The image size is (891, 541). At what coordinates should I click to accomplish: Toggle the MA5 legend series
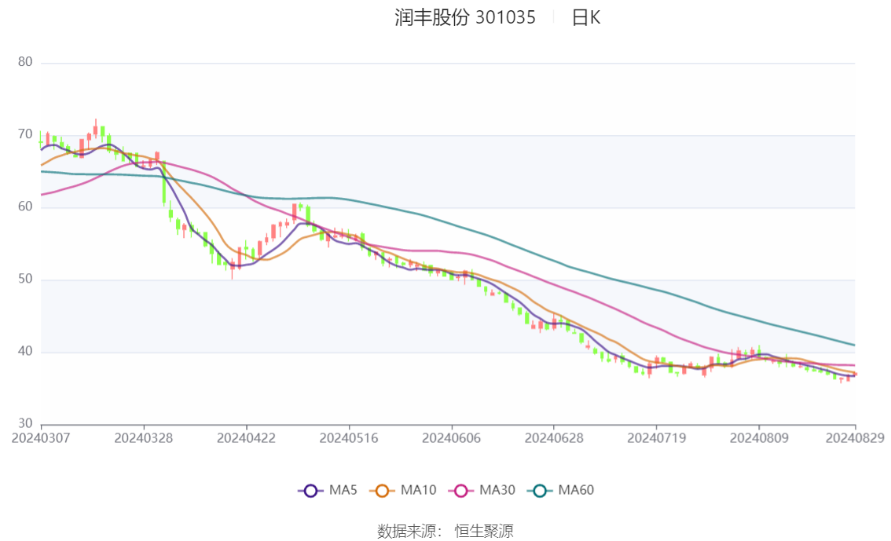coord(328,491)
